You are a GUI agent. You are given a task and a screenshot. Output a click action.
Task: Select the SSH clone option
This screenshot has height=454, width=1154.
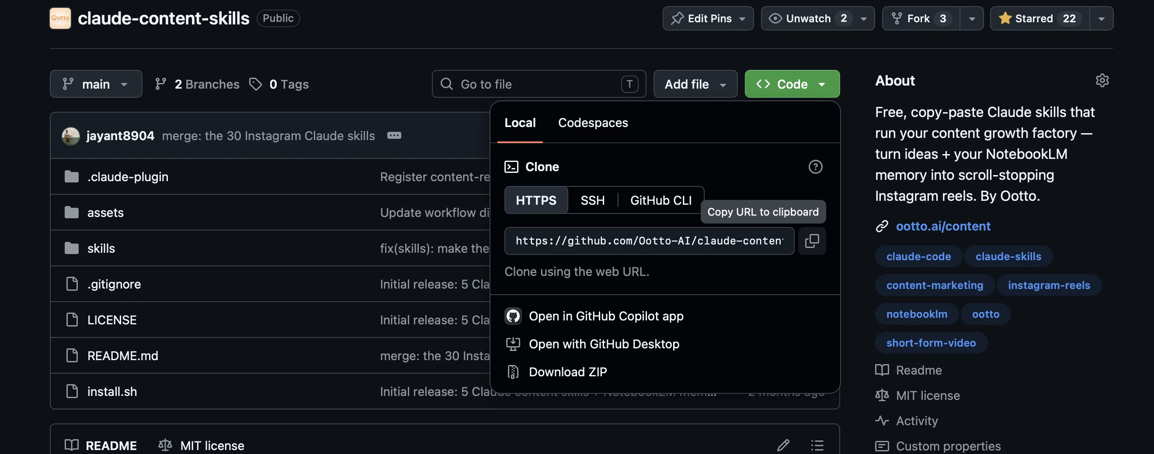592,200
